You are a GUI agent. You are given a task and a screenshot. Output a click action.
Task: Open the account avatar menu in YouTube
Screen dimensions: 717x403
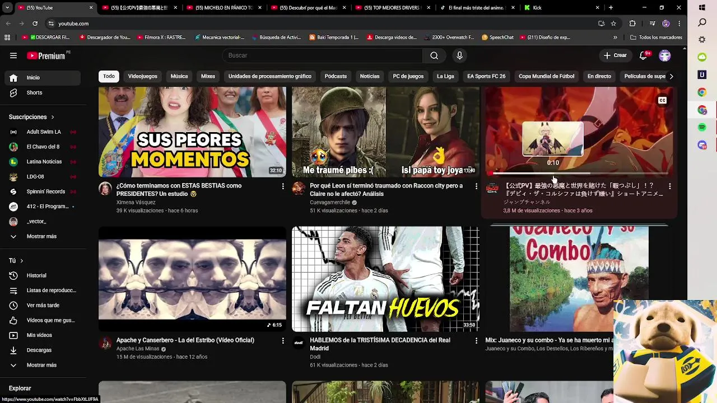point(665,55)
